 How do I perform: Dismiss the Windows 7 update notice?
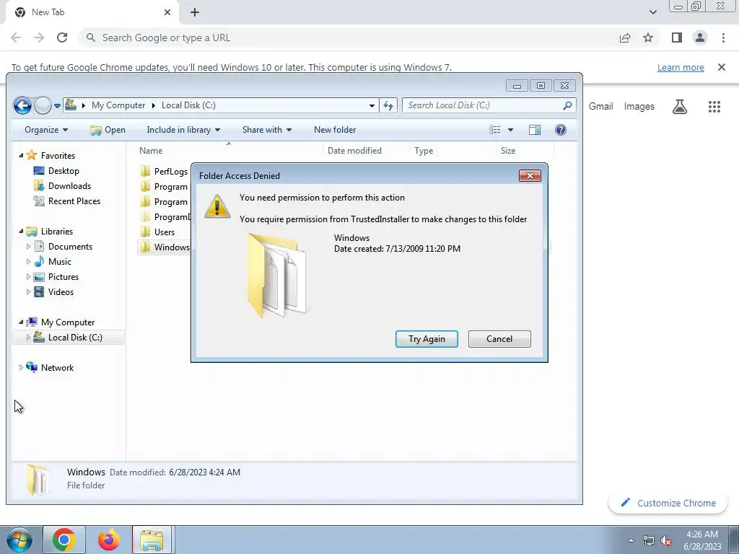pos(722,67)
